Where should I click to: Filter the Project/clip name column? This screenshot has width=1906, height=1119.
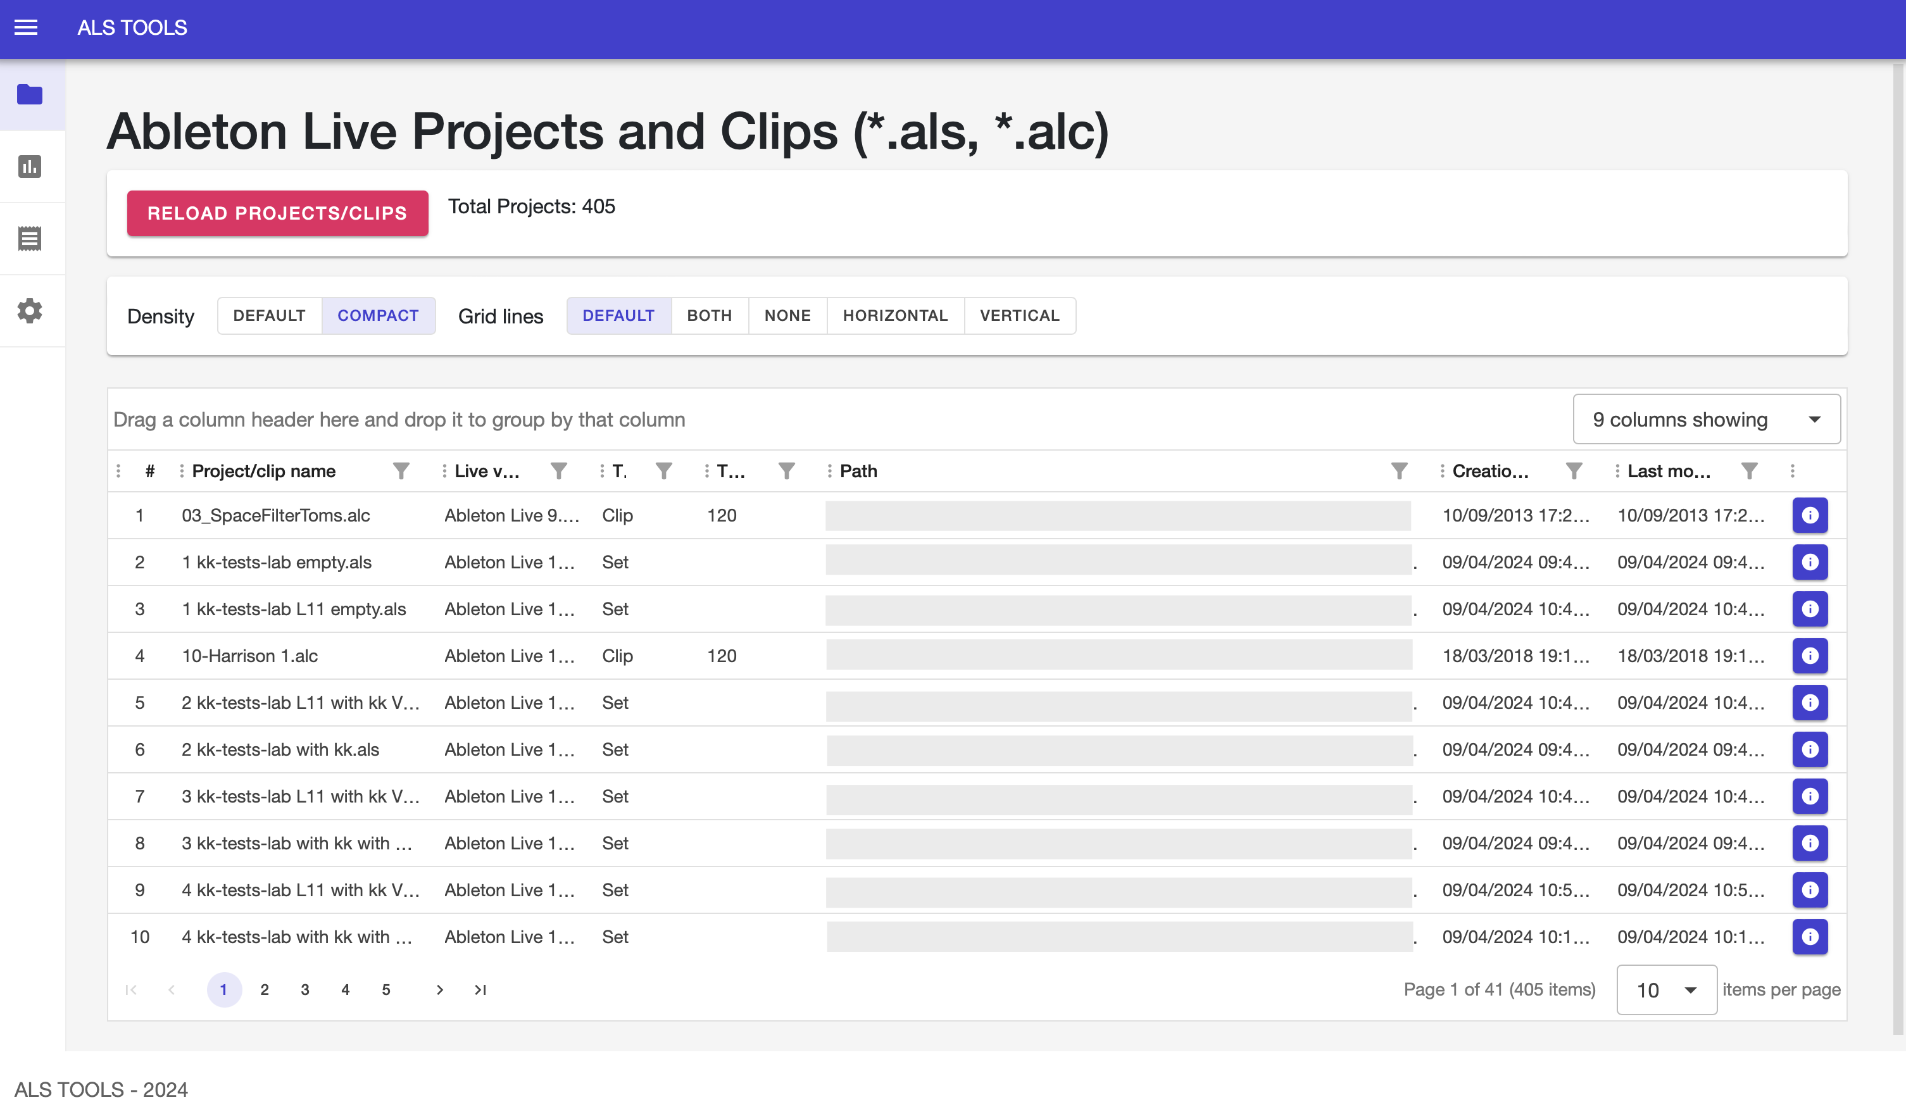pyautogui.click(x=401, y=471)
